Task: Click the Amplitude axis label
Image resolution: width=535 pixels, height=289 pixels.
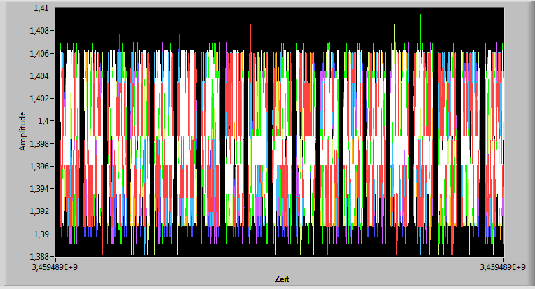Action: pos(22,131)
